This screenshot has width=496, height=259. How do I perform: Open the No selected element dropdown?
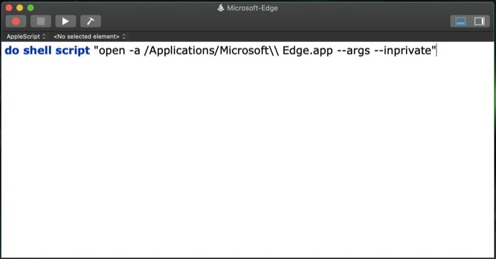coord(89,37)
